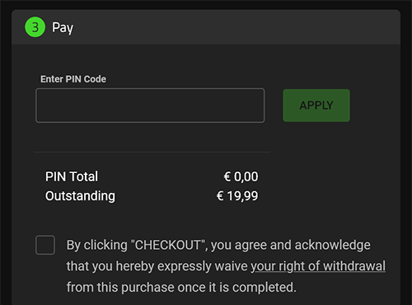This screenshot has height=305, width=412.
Task: Accept the purchase waiver via its checkbox
Action: pos(45,245)
